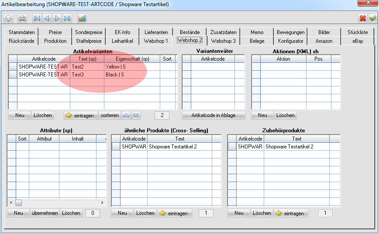Click the Eigenschaft (sp) column header

coord(132,59)
